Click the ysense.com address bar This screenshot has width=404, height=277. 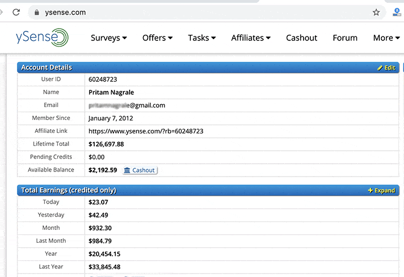click(206, 12)
